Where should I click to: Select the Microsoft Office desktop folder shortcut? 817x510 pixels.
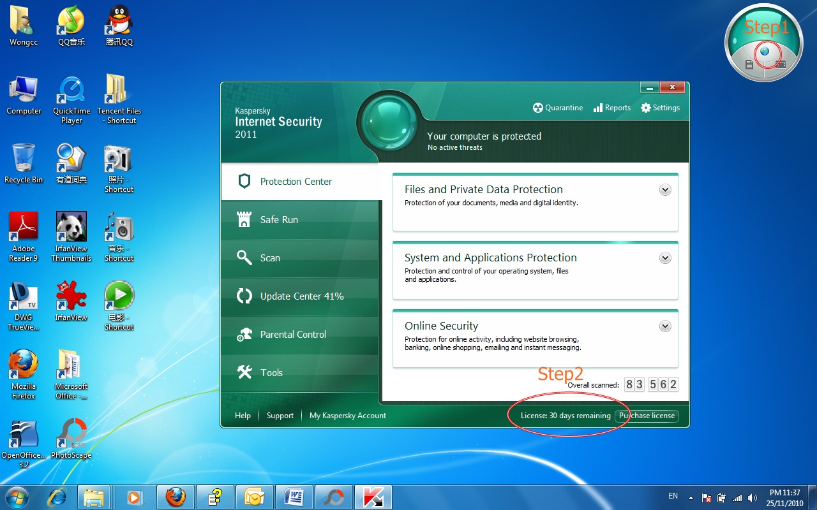tap(71, 374)
